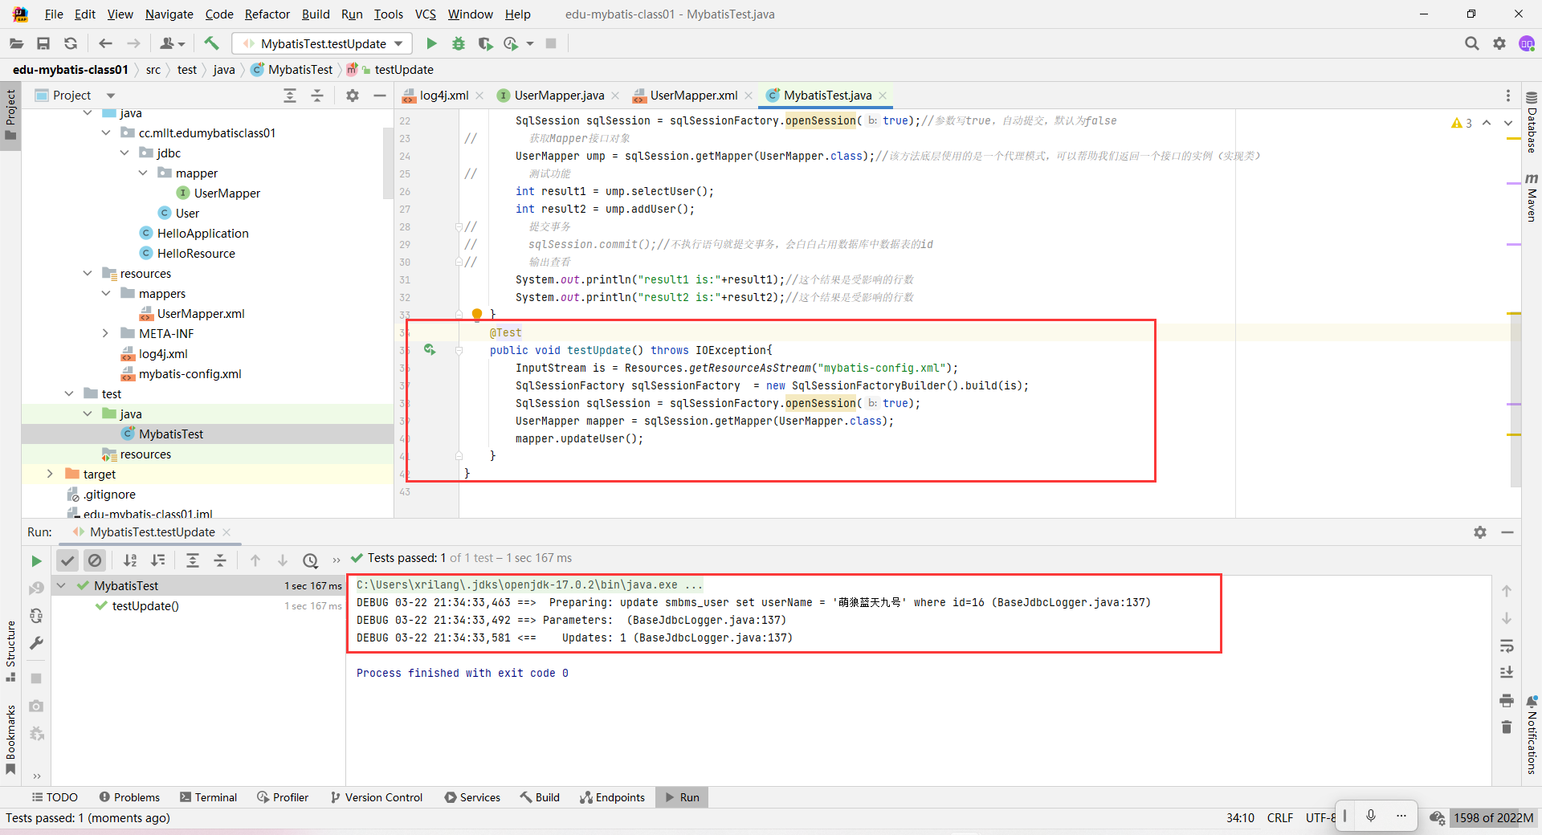The width and height of the screenshot is (1542, 835).
Task: Collapse all nodes in Project panel
Action: tap(317, 96)
